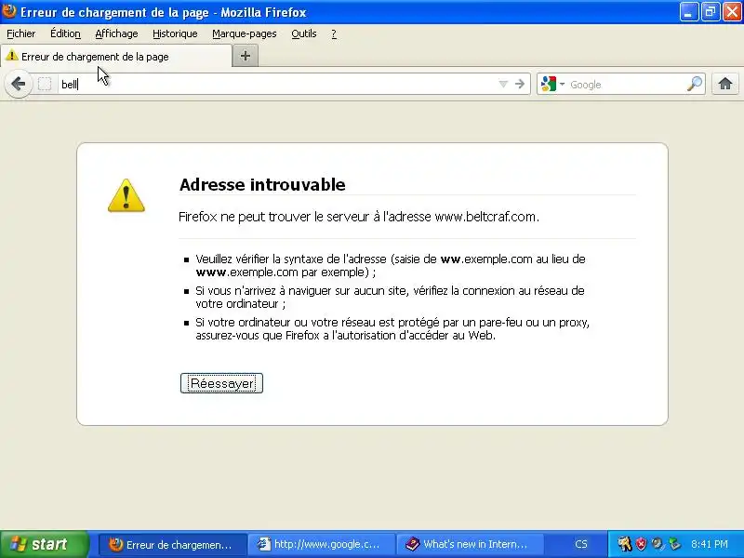Switch to Firefox Erreur de chargemen taskbar item
The height and width of the screenshot is (558, 744).
coord(172,544)
